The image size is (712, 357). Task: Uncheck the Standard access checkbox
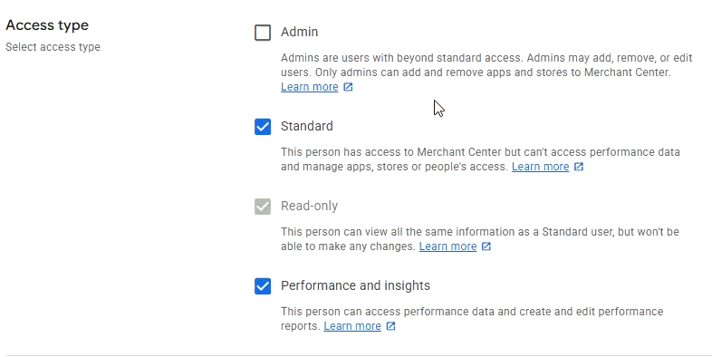click(x=263, y=127)
